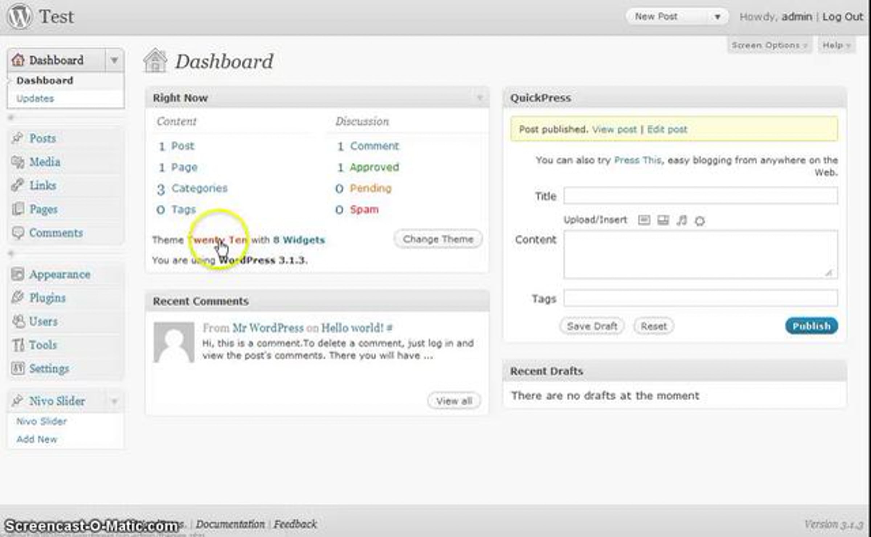Expand the Help panel
This screenshot has height=537, width=871.
(837, 45)
